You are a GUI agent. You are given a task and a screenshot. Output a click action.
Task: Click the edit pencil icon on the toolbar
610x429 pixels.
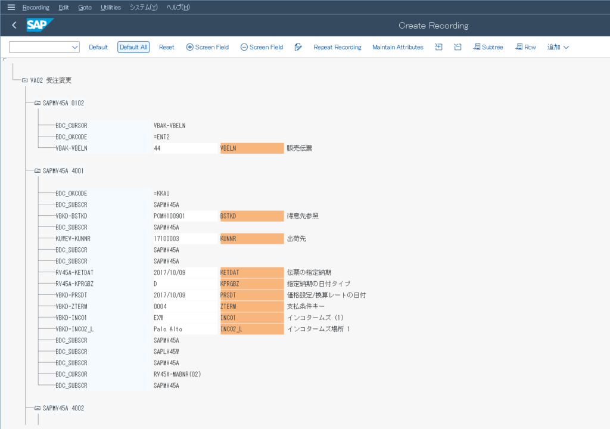click(298, 46)
